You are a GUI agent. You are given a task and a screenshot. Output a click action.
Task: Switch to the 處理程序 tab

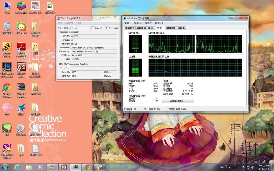141,28
